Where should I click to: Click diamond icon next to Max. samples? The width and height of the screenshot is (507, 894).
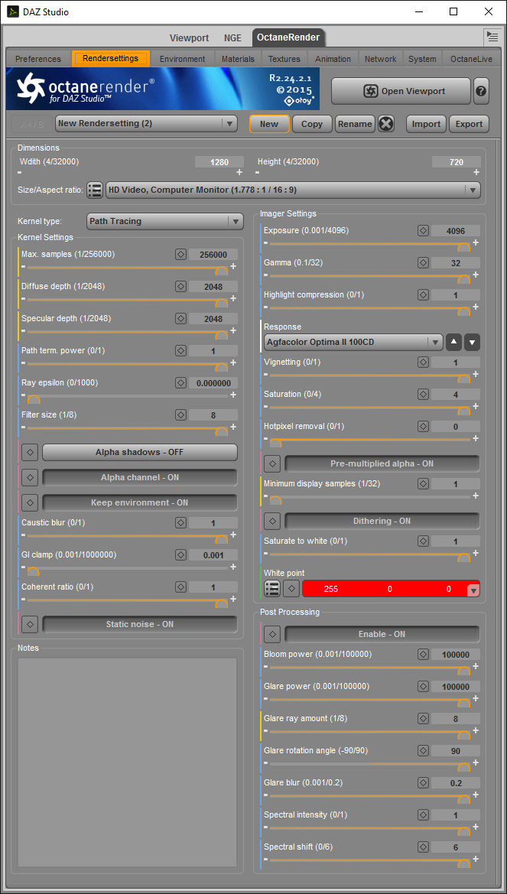point(180,255)
